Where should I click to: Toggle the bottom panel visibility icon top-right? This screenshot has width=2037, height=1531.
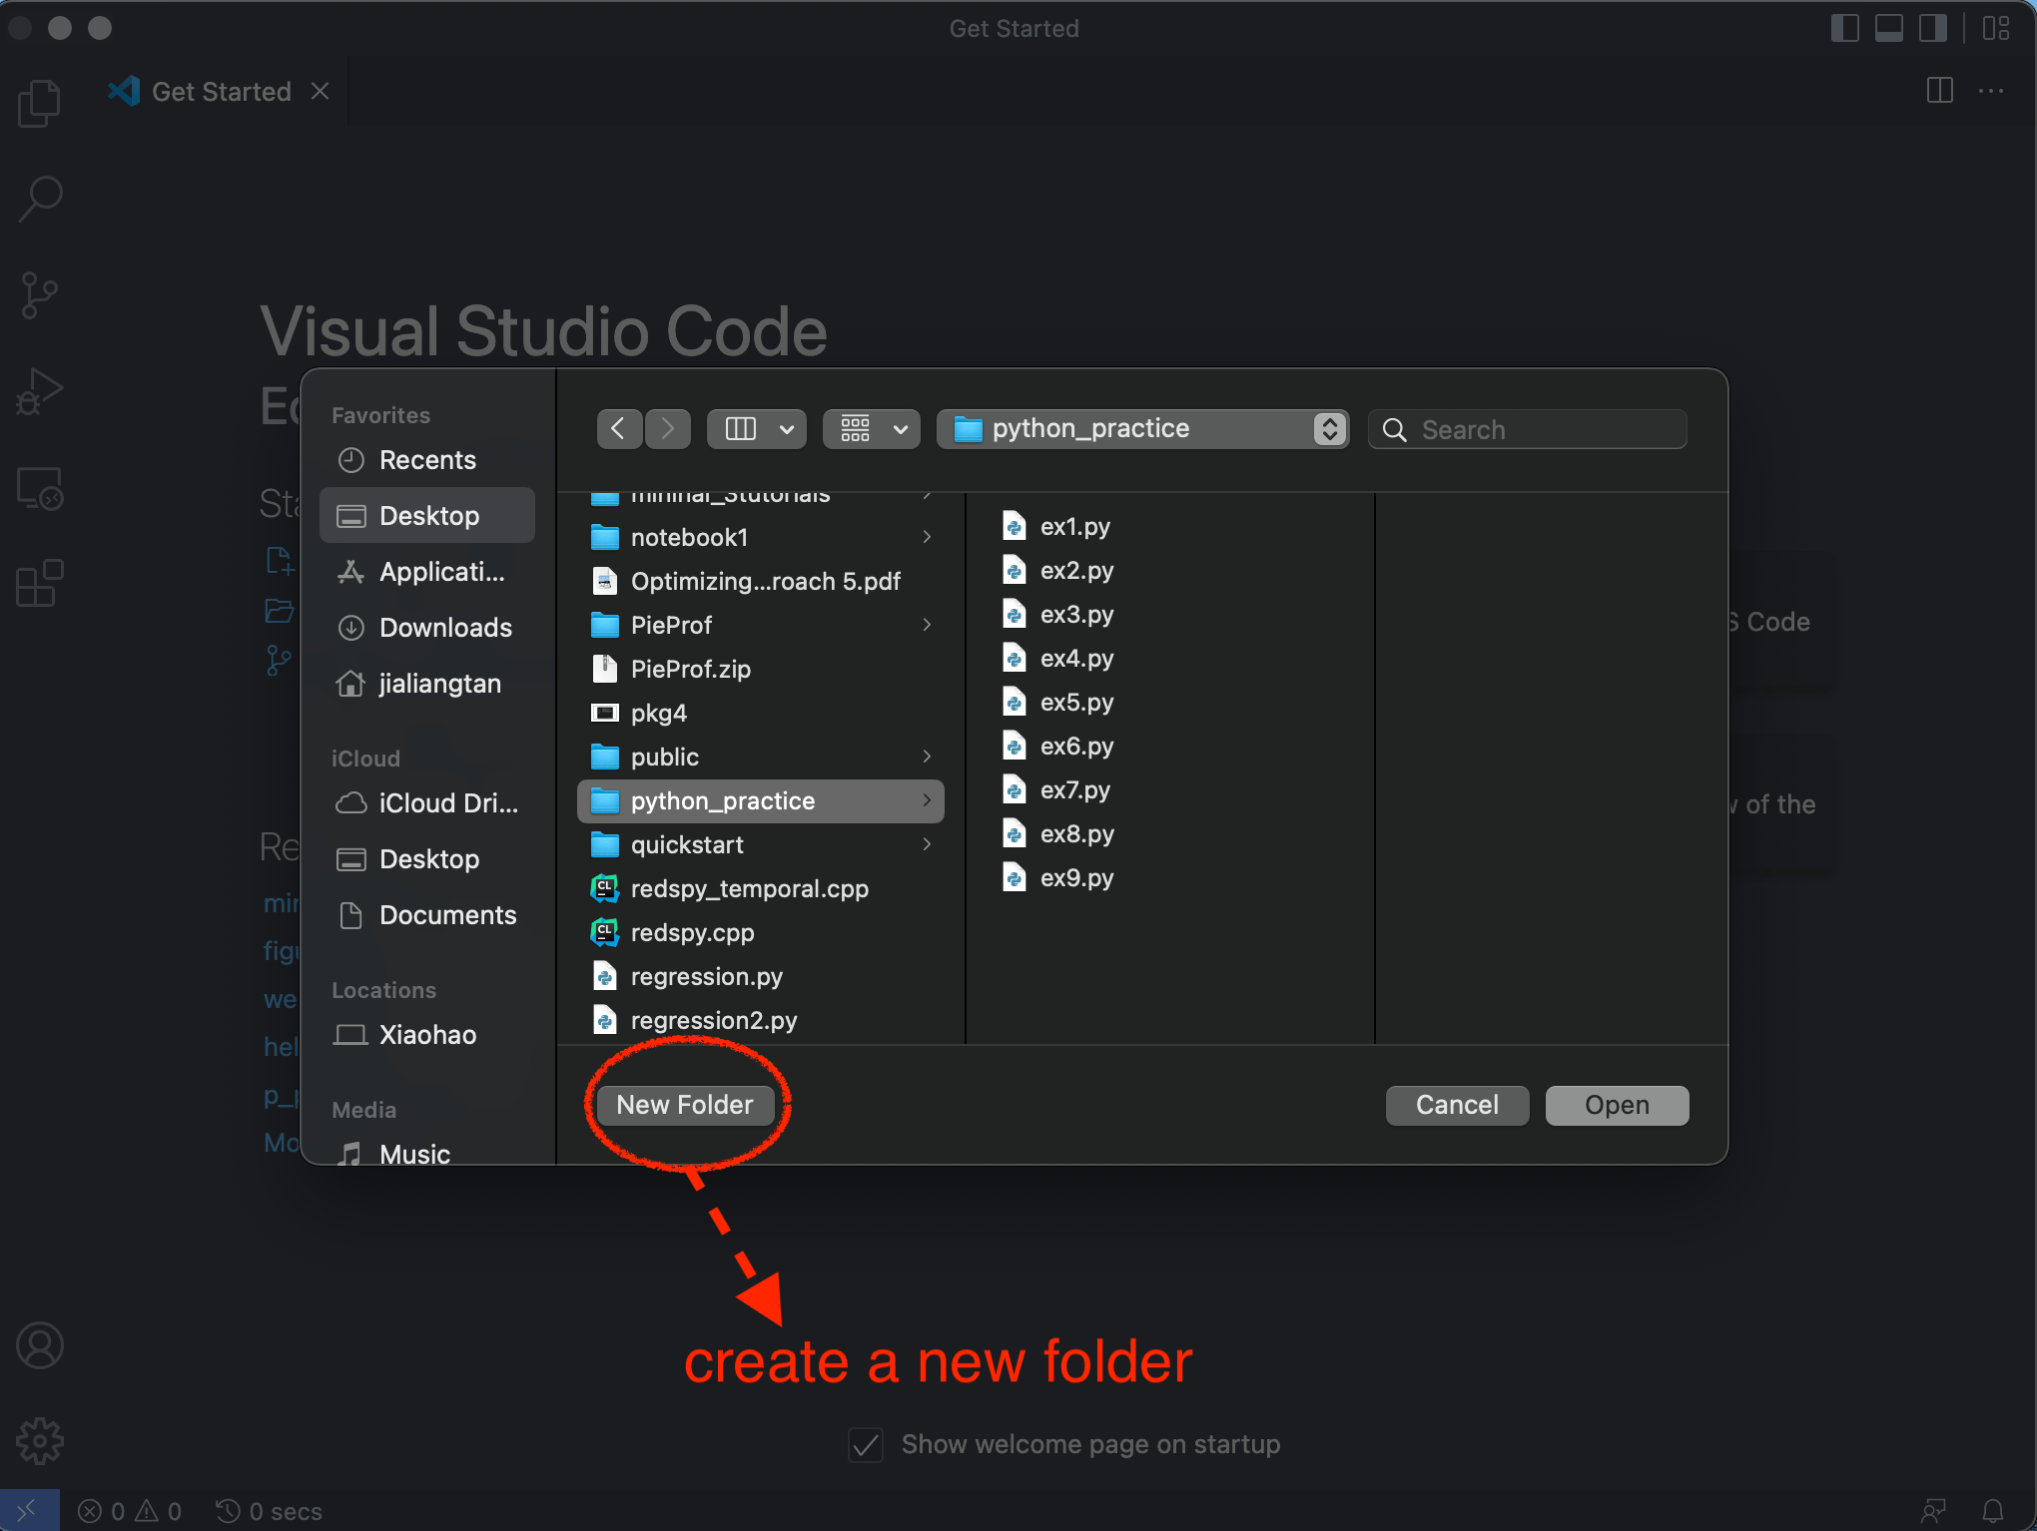(1890, 28)
